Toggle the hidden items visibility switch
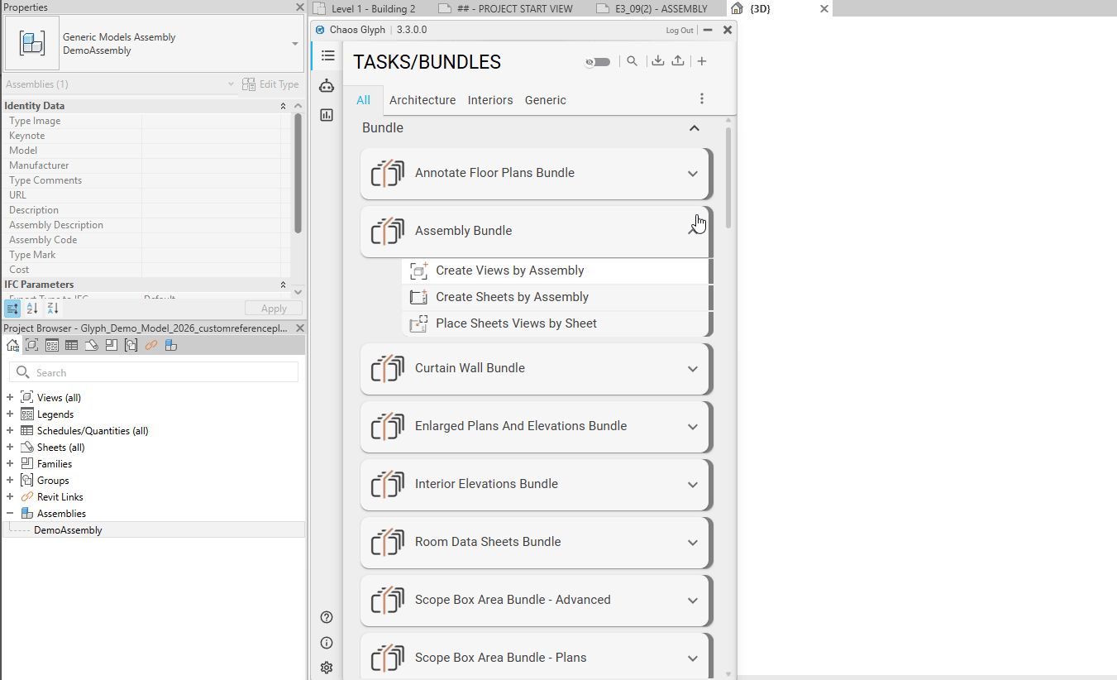 pyautogui.click(x=598, y=62)
